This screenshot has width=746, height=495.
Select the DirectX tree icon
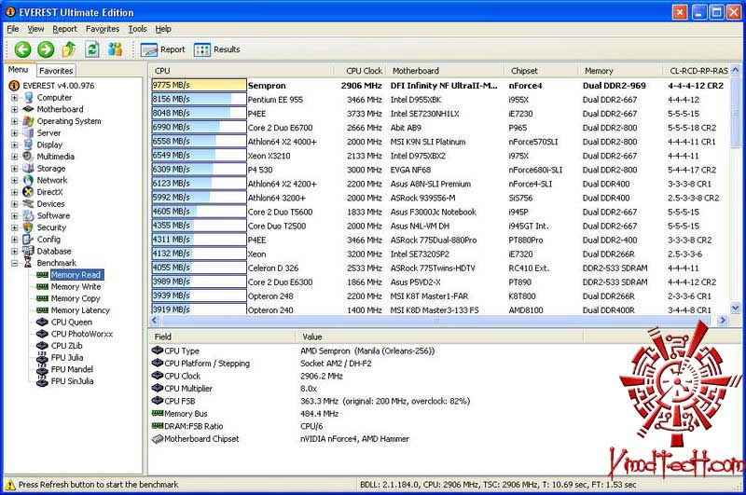(x=29, y=192)
